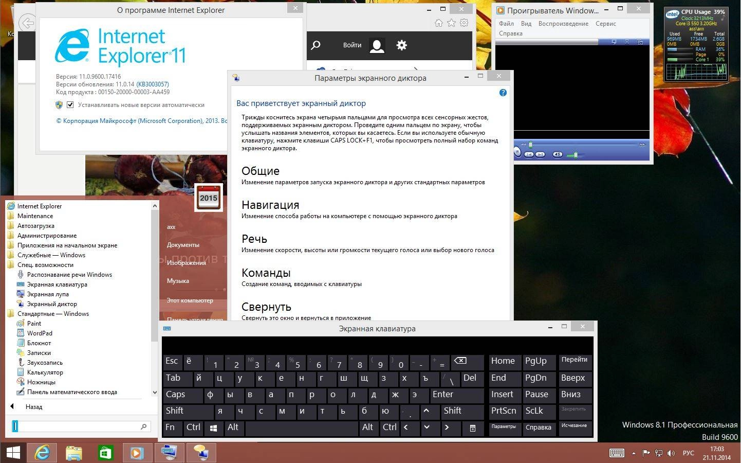This screenshot has height=463, width=741.
Task: Open the IE favorites star icon
Action: coord(451,23)
